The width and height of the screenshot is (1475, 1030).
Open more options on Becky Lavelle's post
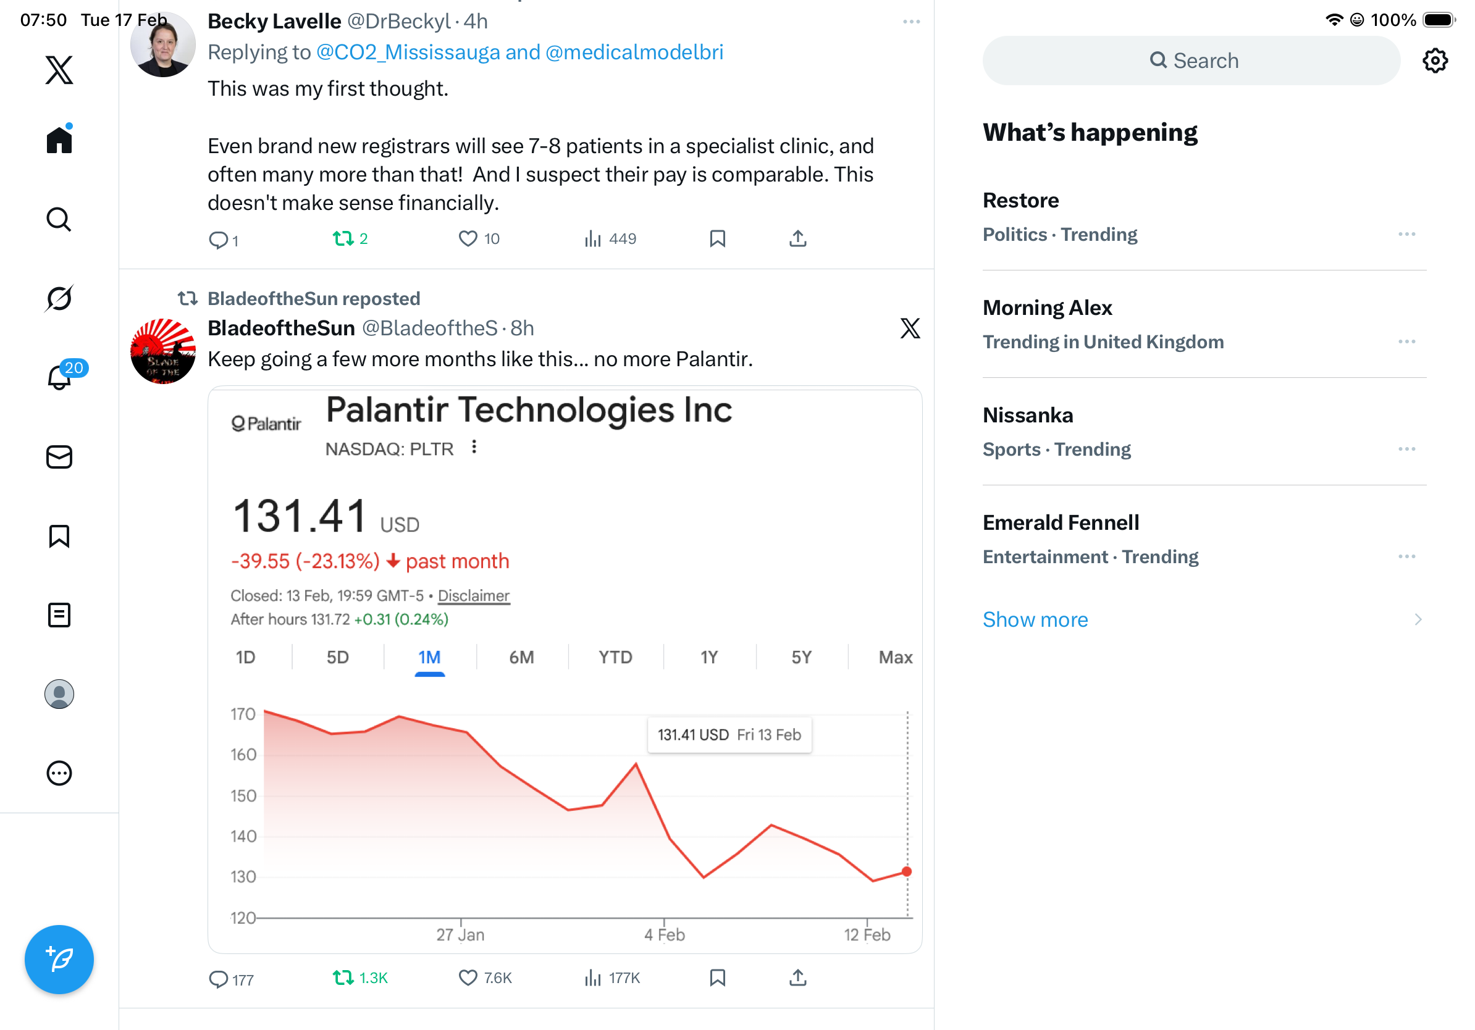click(x=911, y=22)
